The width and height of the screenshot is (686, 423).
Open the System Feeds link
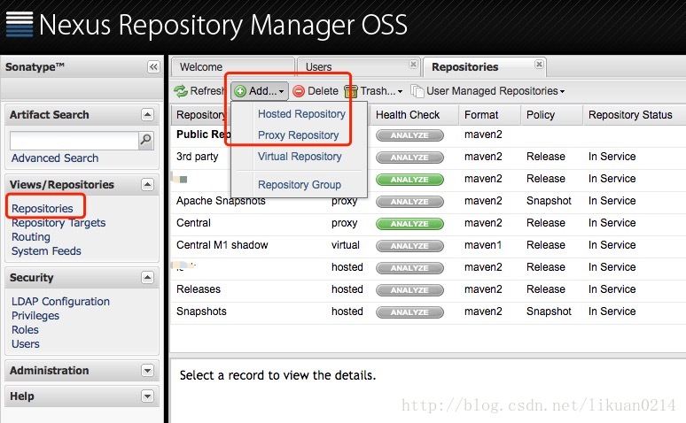46,251
